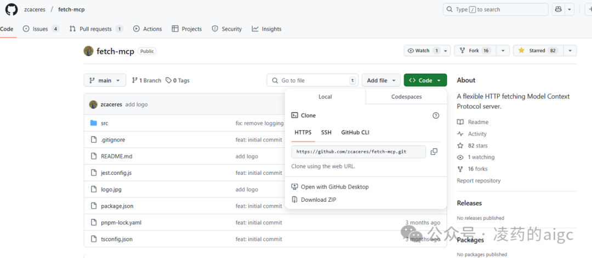Screen dimensions: 592x258
Task: Click the Report repository link
Action: point(479,181)
